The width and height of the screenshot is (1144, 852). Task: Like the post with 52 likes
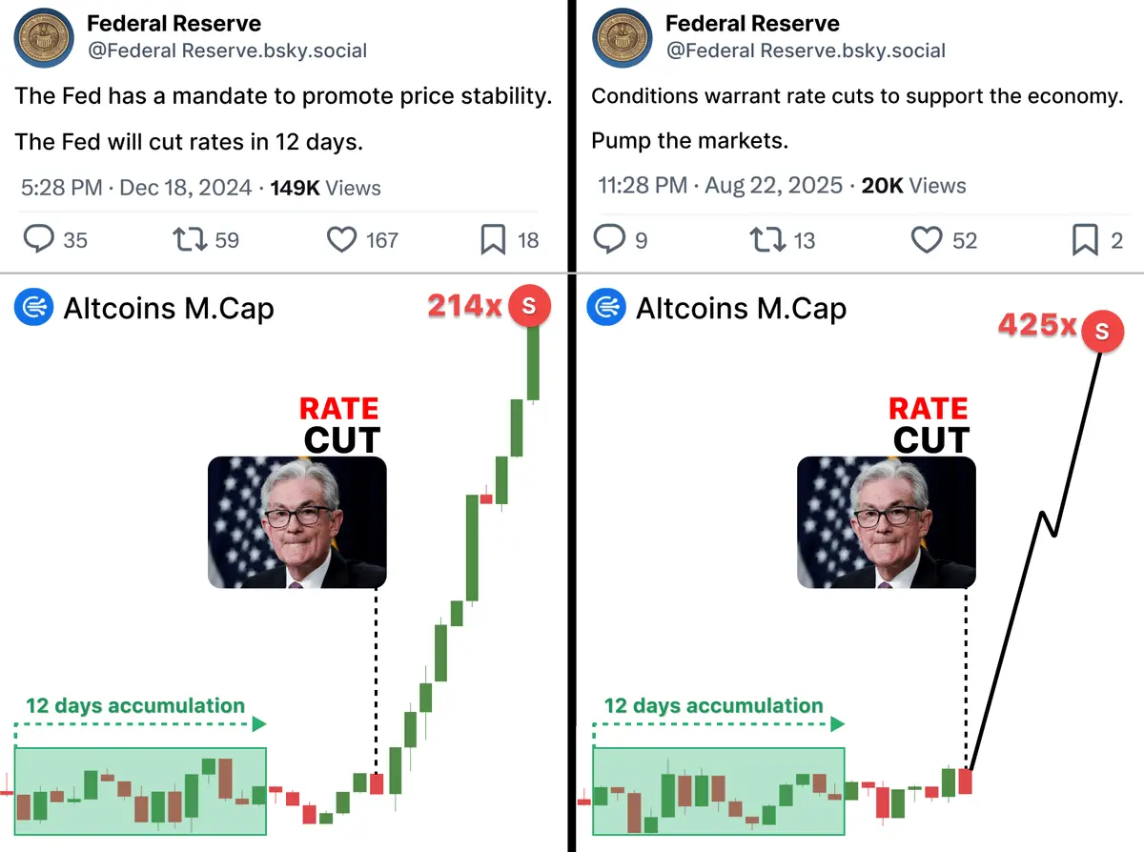(926, 239)
